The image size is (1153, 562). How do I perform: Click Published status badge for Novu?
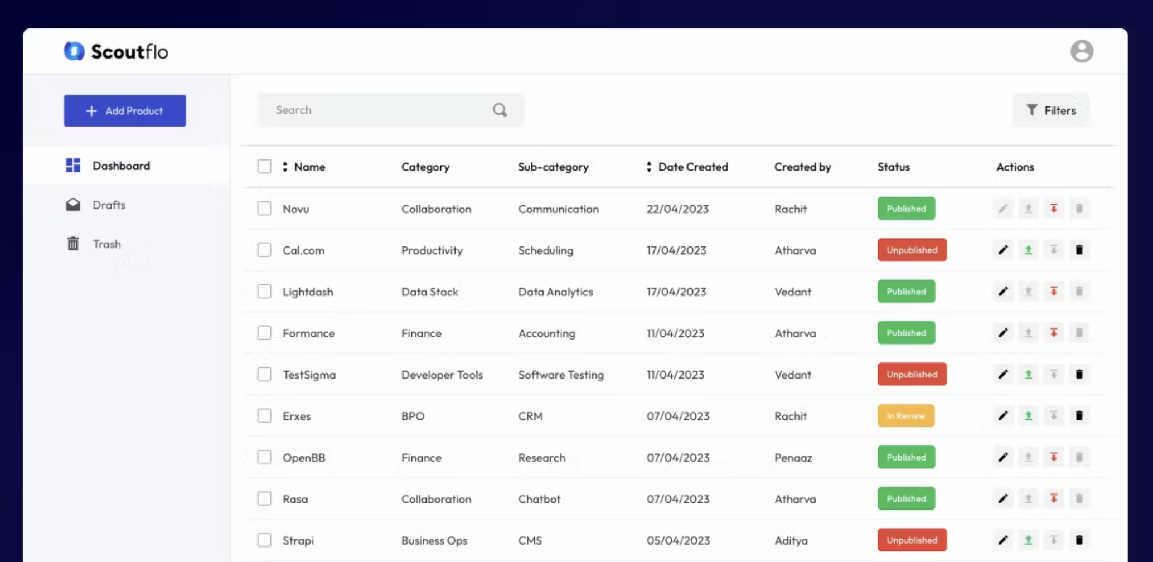(906, 209)
